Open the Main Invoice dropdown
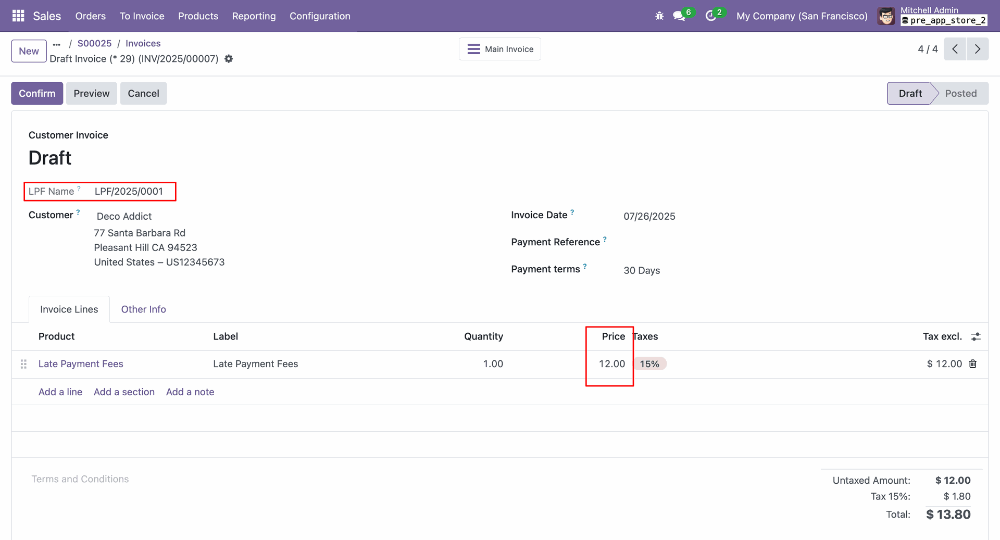1000x540 pixels. pos(499,49)
